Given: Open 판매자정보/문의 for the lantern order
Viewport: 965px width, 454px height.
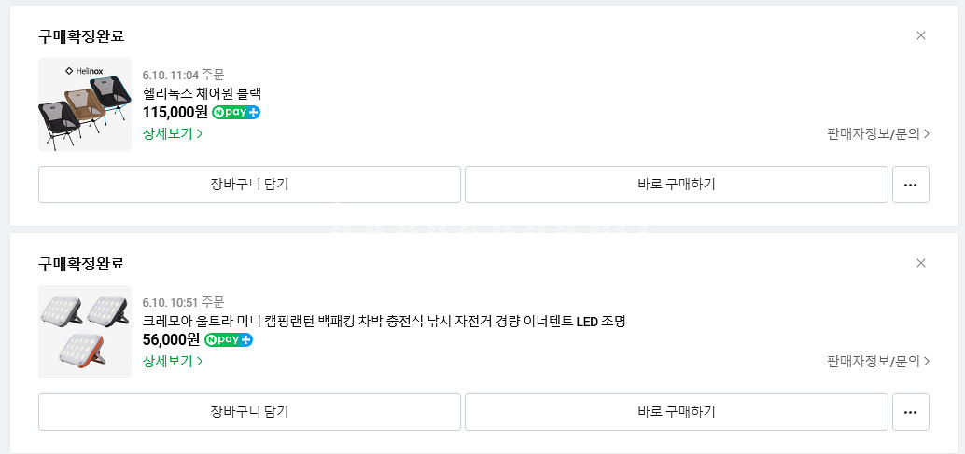Looking at the screenshot, I should click(x=878, y=361).
